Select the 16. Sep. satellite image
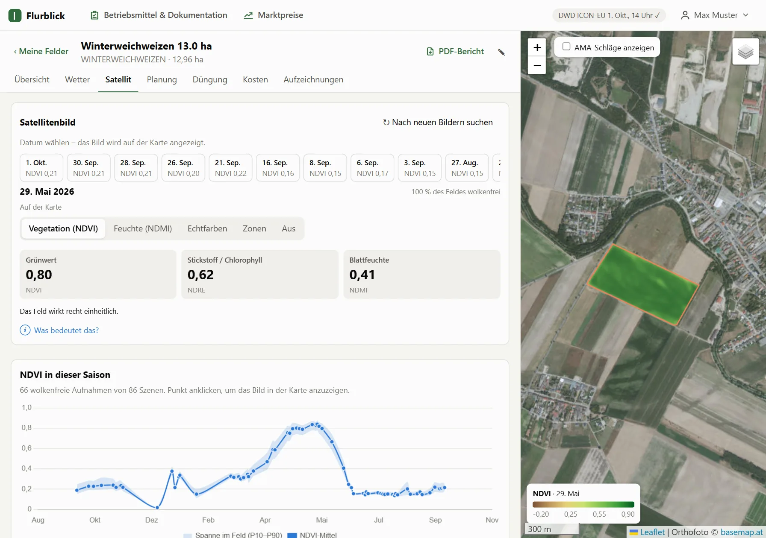This screenshot has height=538, width=766. point(278,168)
